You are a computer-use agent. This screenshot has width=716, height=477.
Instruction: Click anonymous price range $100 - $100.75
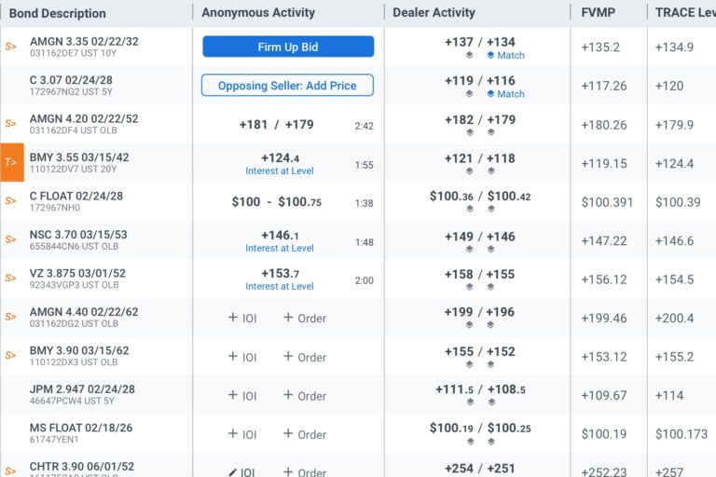tap(277, 202)
